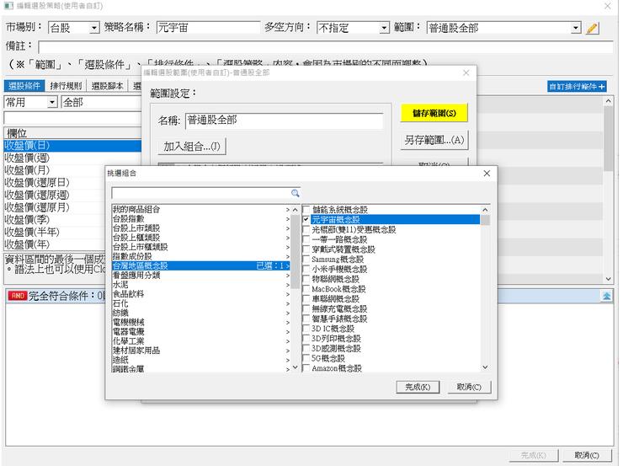623x466 pixels.
Task: Check the Samsung概念股 checkbox
Action: pyautogui.click(x=306, y=260)
